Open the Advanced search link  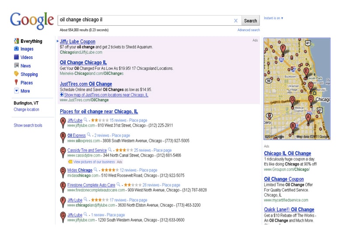tap(249, 30)
